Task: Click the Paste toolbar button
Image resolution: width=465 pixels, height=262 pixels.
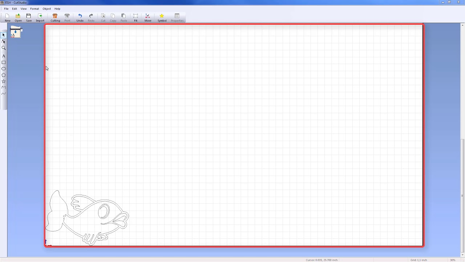Action: click(x=124, y=17)
